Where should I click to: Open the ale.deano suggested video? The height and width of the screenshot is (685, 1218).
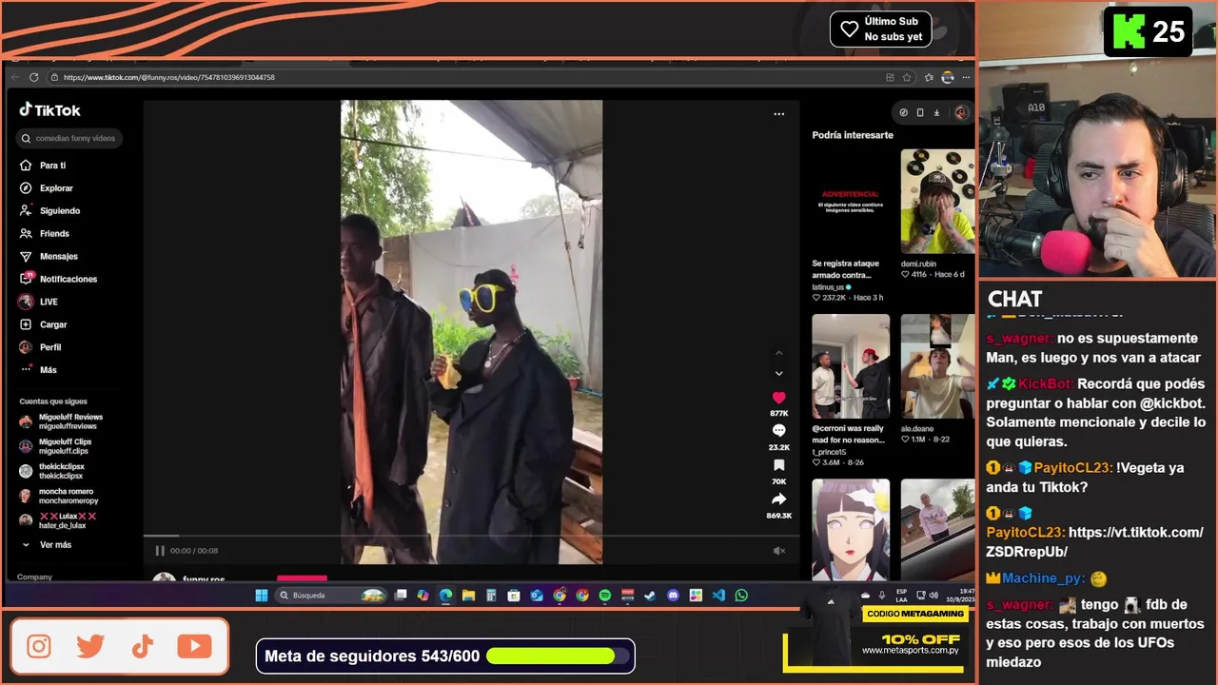point(937,366)
